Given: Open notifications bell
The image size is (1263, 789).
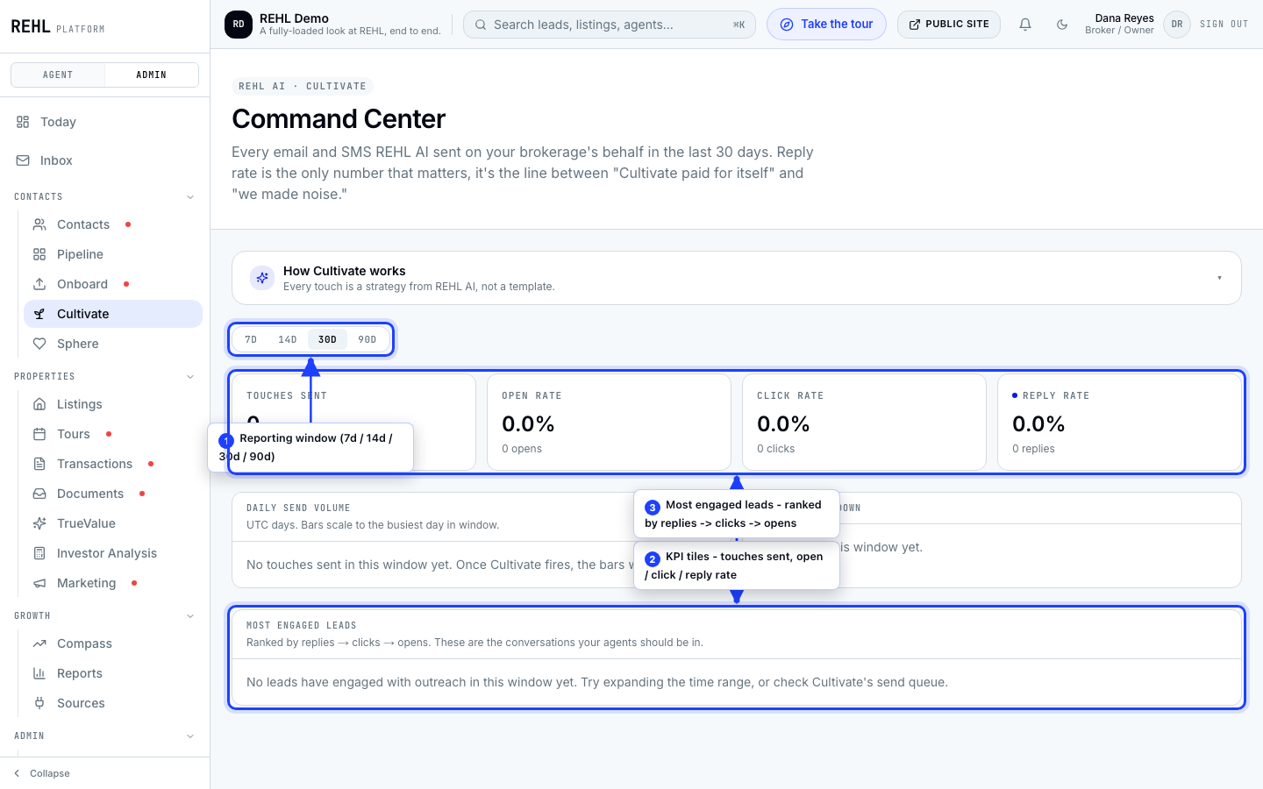Looking at the screenshot, I should 1025,25.
